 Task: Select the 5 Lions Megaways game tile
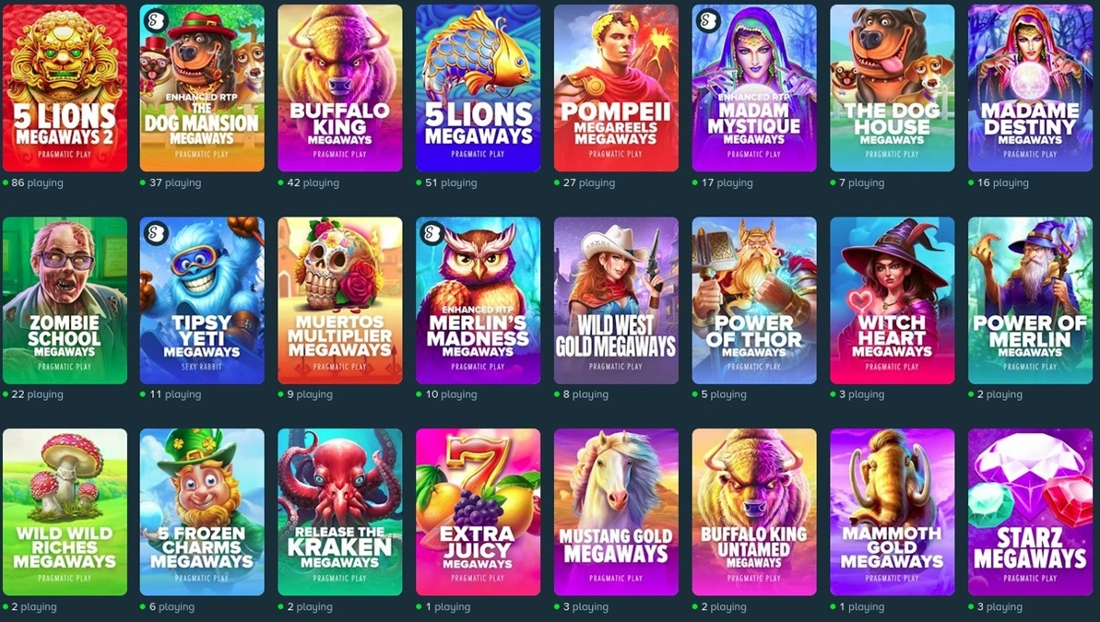479,88
